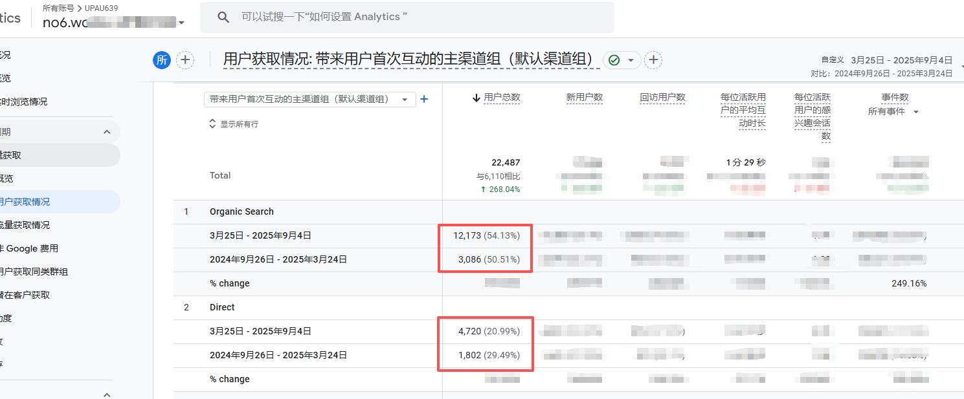Click the magnifier icon in search bar
The height and width of the screenshot is (399, 964).
223,17
